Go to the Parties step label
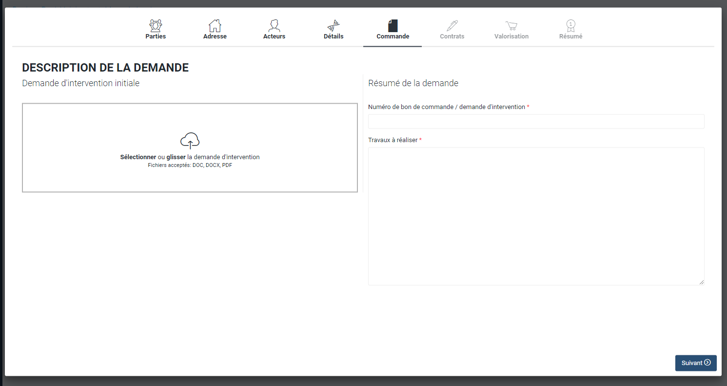This screenshot has width=727, height=386. pos(156,37)
